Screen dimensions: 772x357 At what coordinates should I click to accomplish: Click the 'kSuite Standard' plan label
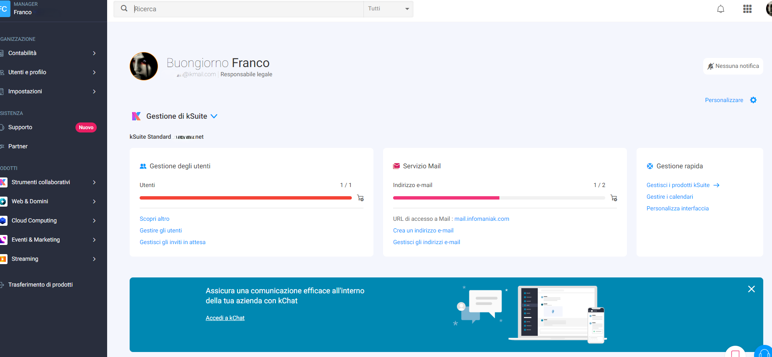point(150,137)
